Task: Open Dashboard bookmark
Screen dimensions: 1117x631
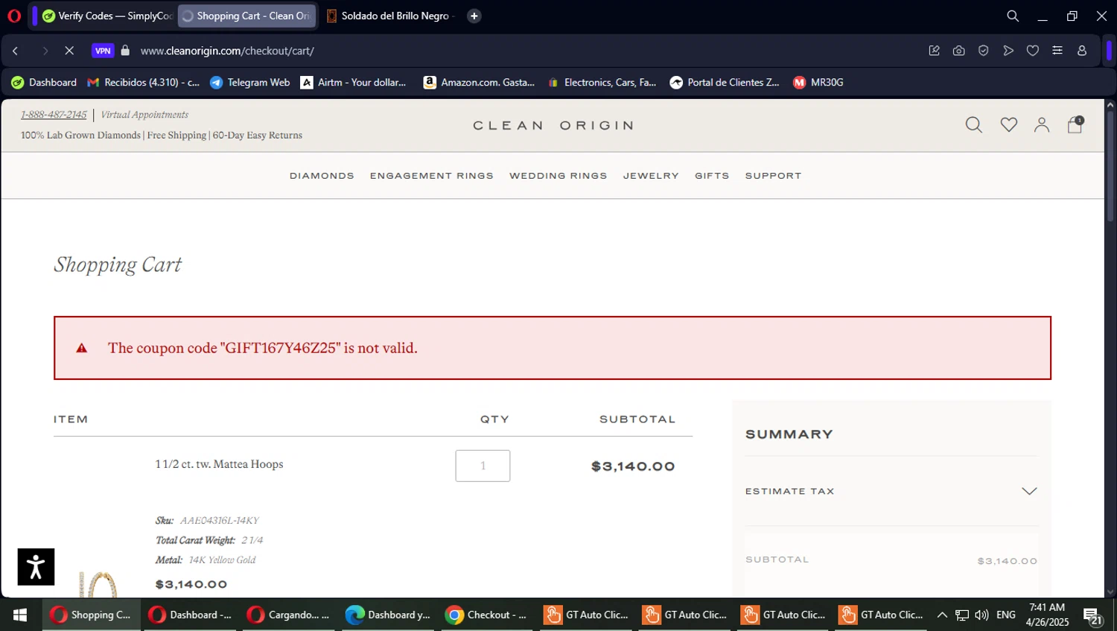Action: click(x=43, y=83)
